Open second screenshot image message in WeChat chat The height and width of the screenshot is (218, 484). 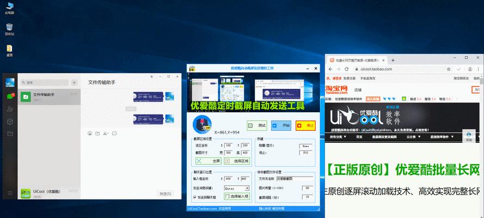coord(148,119)
